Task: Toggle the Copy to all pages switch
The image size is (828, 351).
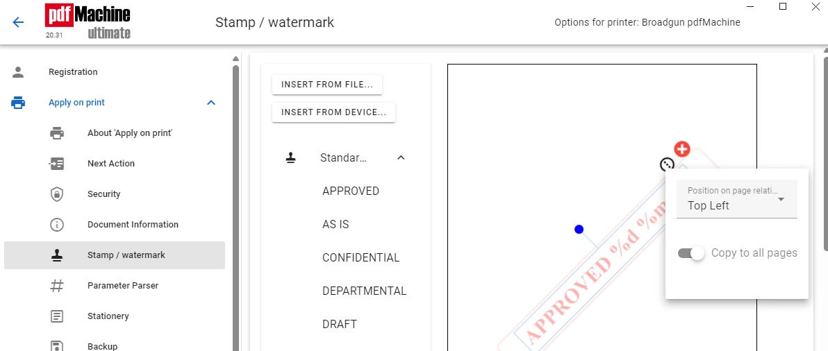Action: 691,253
